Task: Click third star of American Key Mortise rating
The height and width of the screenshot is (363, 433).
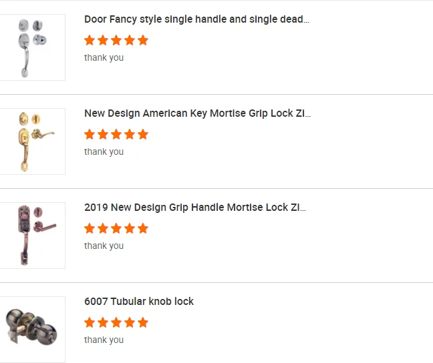Action: point(116,134)
